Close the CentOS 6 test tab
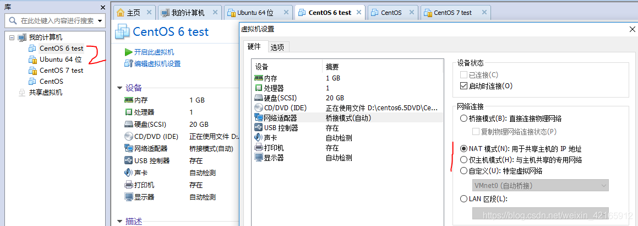 point(359,13)
